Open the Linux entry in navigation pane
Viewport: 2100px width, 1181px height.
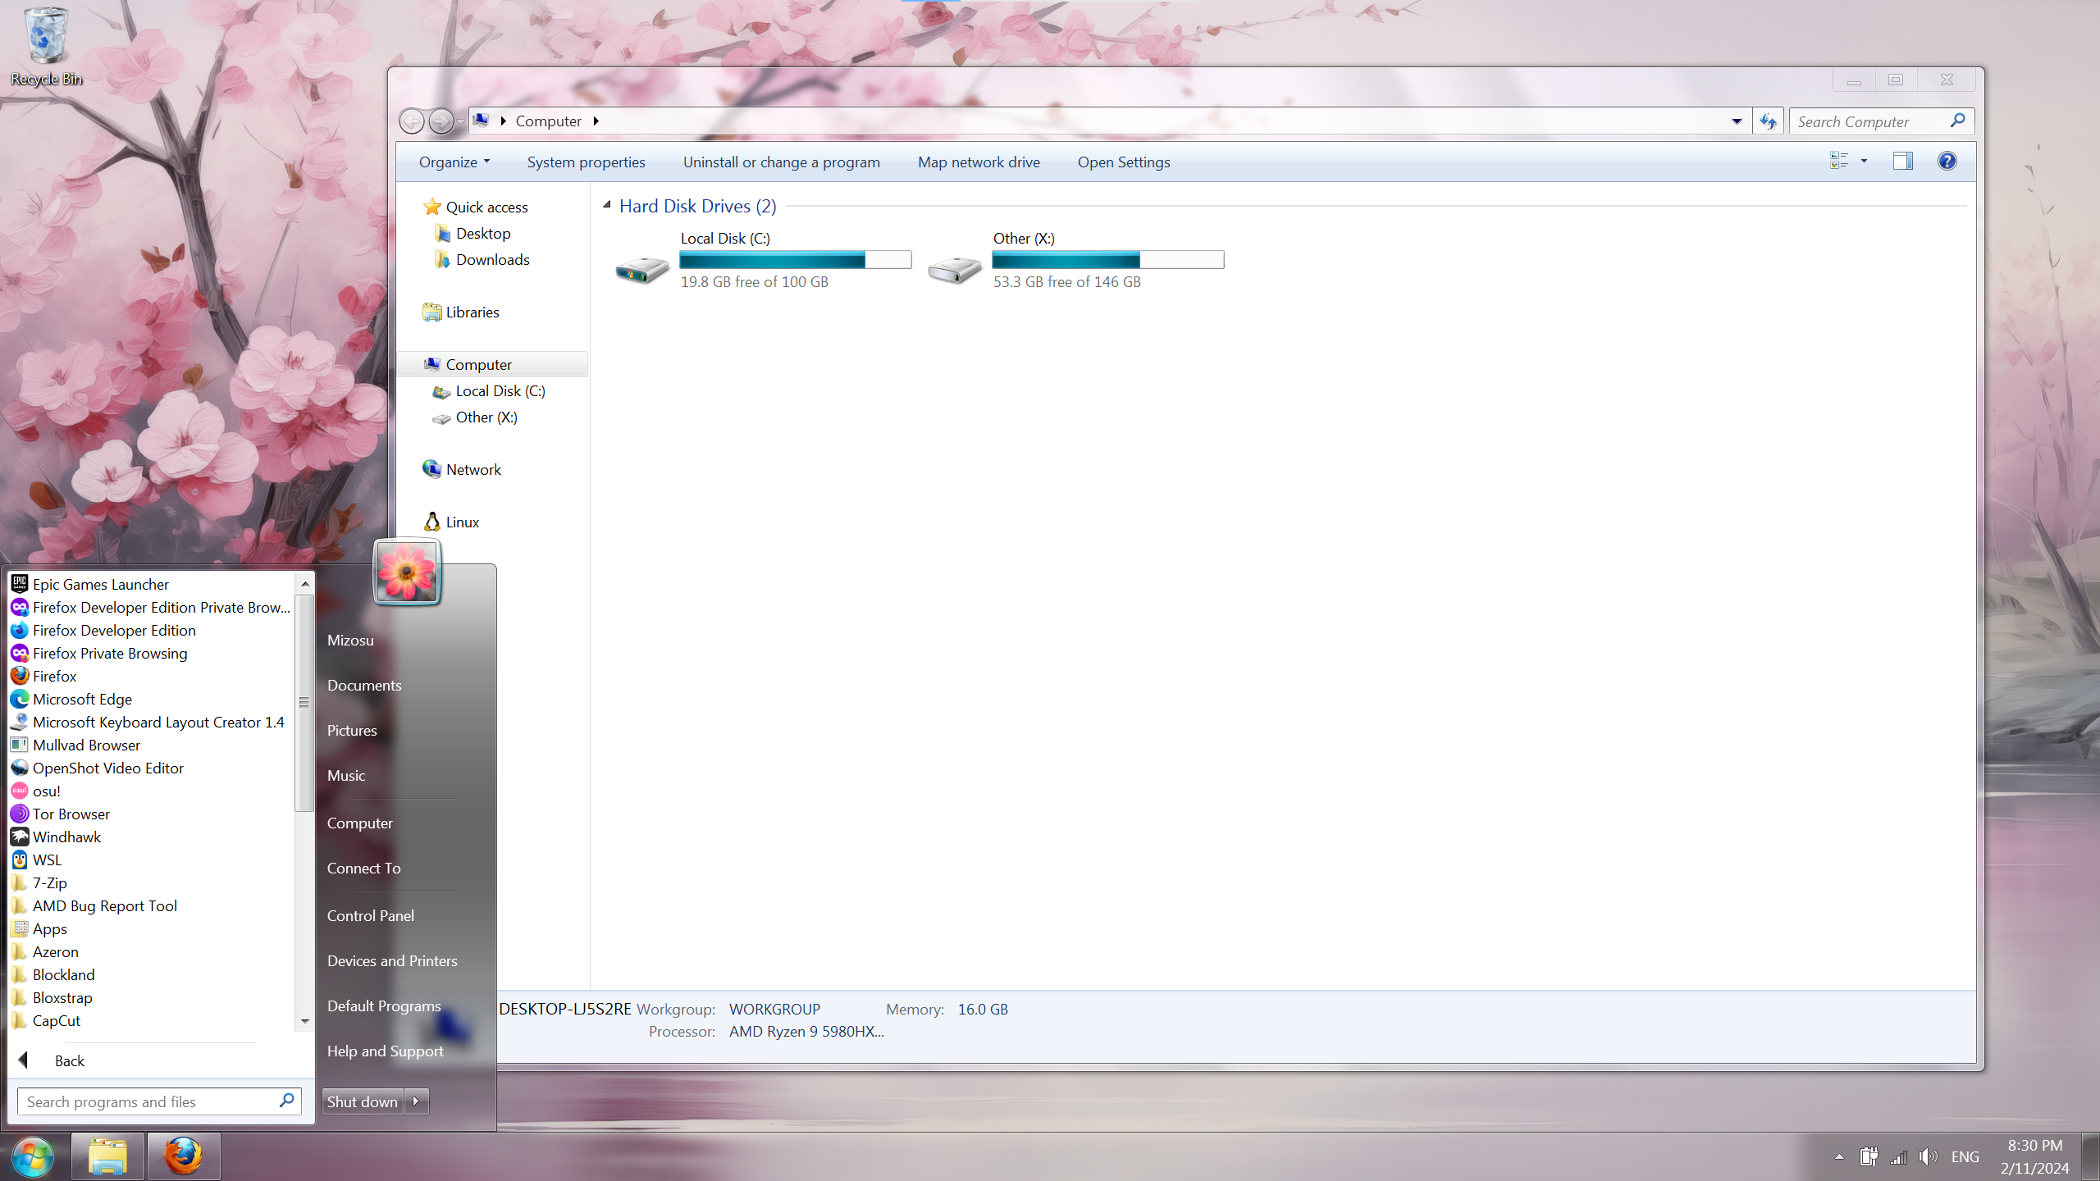point(462,522)
